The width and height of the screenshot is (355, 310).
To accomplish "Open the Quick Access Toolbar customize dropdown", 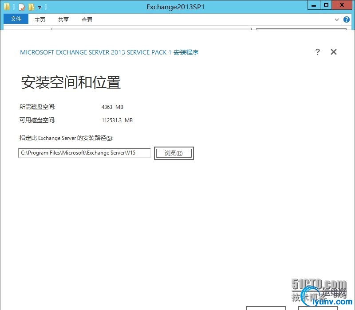I will tap(39, 8).
